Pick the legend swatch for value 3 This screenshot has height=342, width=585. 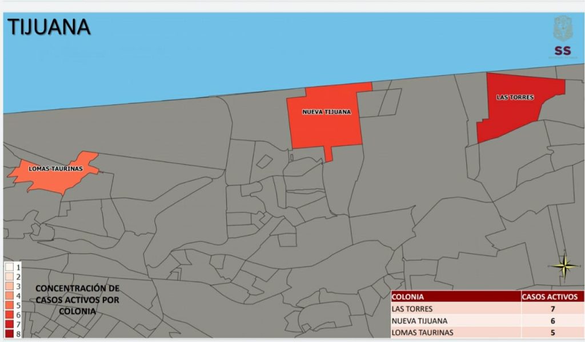(x=9, y=286)
